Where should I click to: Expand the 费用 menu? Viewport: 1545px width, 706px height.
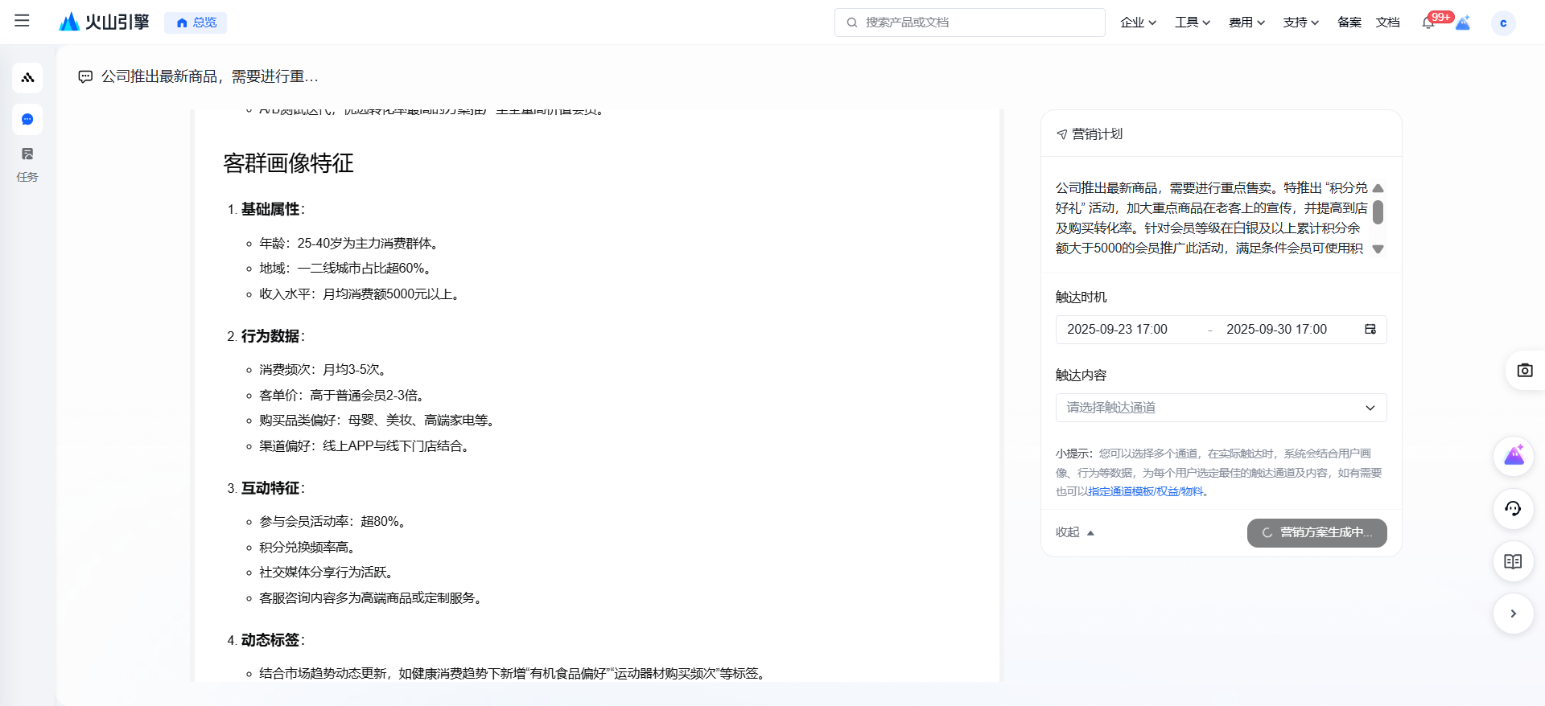1246,23
